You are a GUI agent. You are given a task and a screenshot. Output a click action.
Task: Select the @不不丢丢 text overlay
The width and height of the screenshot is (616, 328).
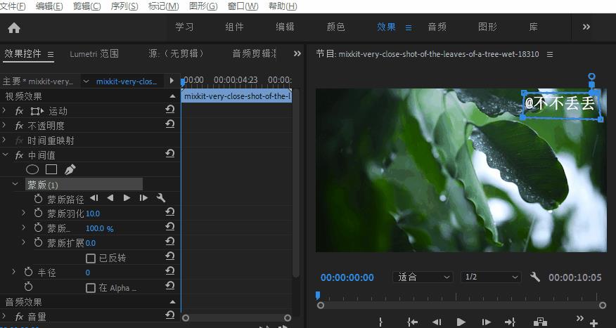(560, 103)
